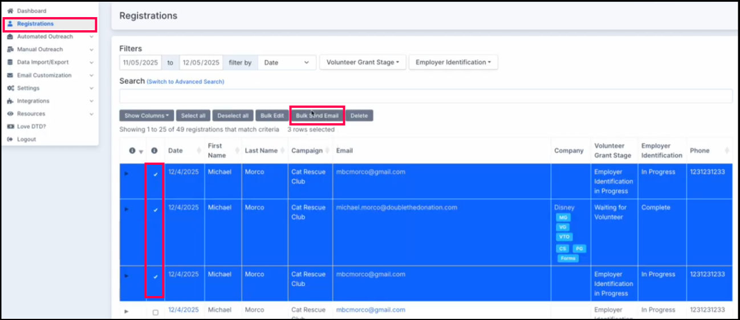Check the unselected fourth row checkbox
The width and height of the screenshot is (740, 320).
(156, 312)
